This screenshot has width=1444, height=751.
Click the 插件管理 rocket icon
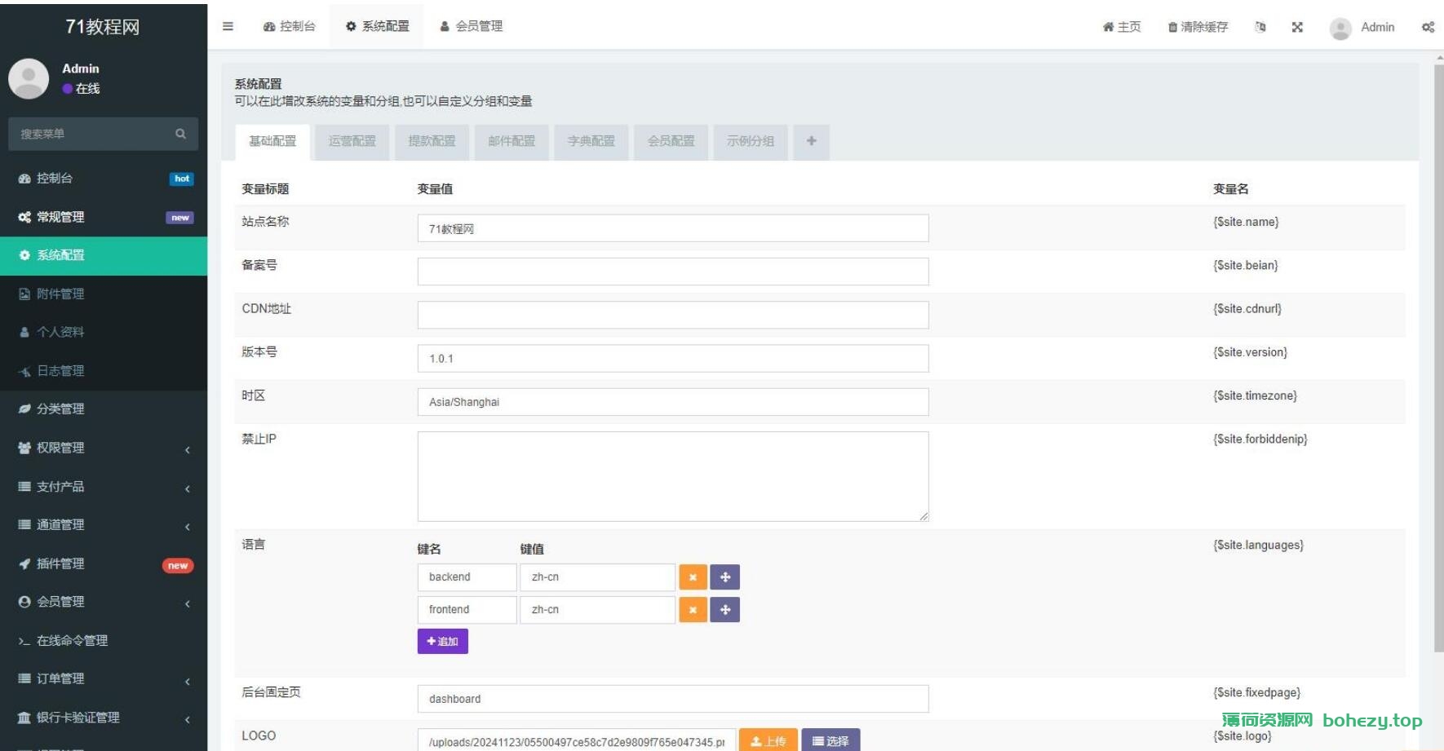[x=24, y=563]
